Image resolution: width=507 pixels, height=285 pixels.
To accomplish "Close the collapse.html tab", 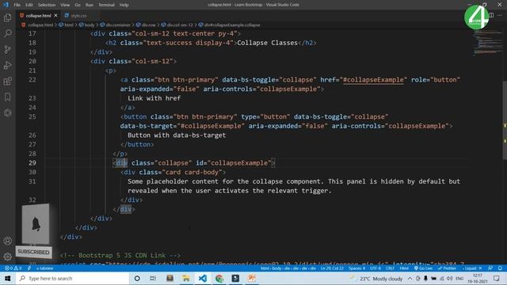I will point(56,16).
